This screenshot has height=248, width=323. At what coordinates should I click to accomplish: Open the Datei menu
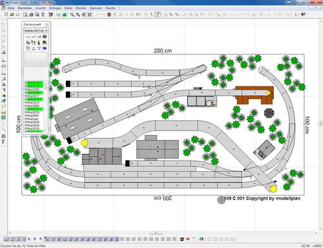[x=11, y=8]
